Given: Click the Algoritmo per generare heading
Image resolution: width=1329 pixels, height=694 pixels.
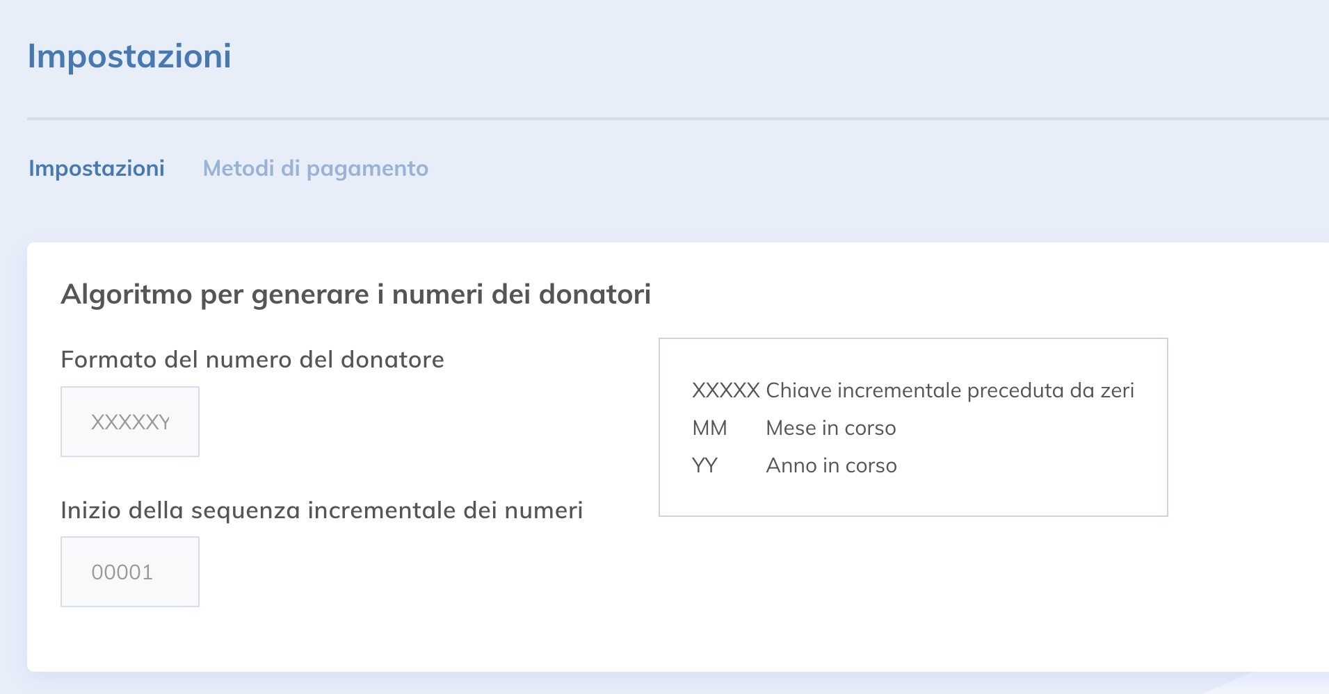Looking at the screenshot, I should coord(356,295).
